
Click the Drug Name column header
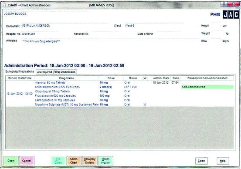pyautogui.click(x=66, y=78)
